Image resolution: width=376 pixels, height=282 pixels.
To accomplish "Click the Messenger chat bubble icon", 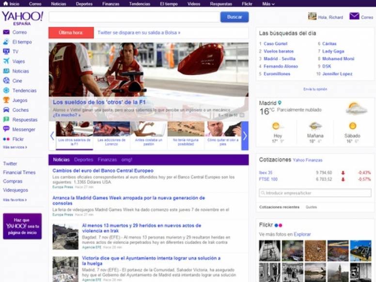I will (6, 129).
